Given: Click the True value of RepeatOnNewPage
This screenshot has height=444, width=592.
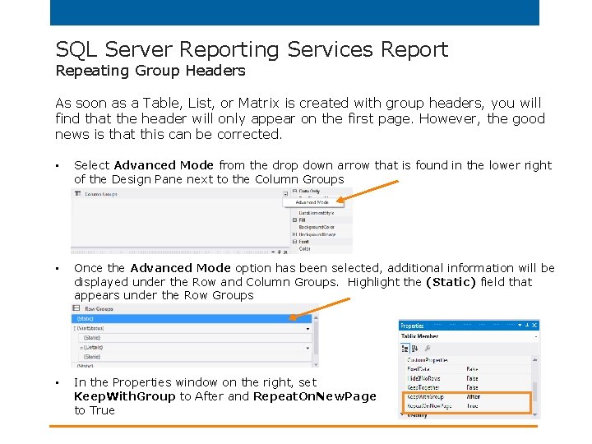Looking at the screenshot, I should (472, 406).
